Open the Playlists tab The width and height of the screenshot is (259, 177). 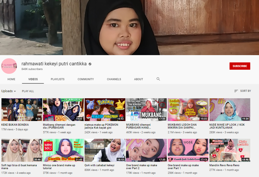pos(57,79)
